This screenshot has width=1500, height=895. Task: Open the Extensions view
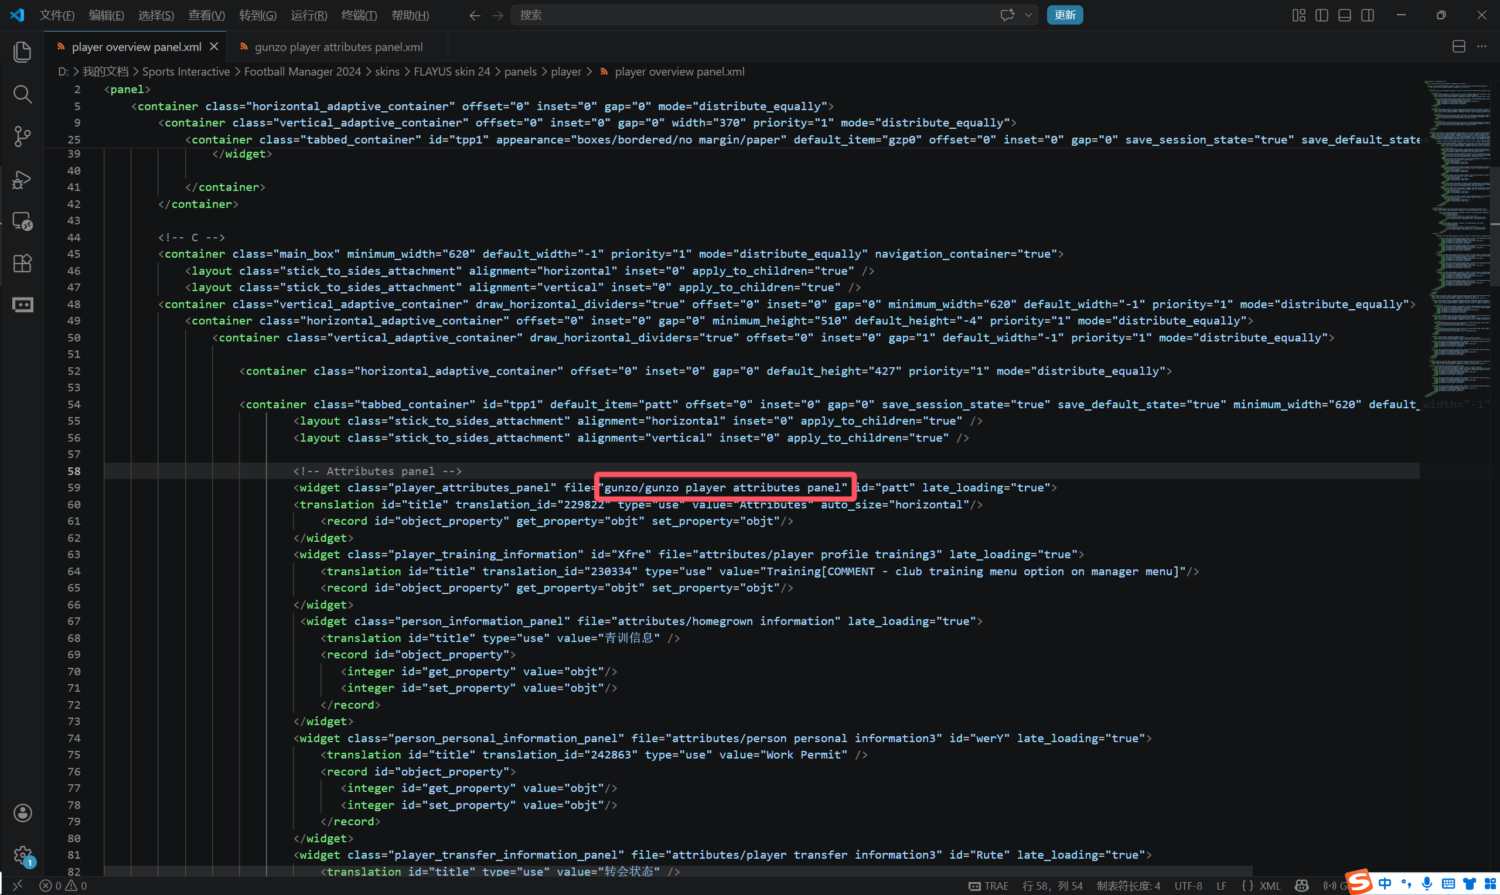[x=22, y=263]
